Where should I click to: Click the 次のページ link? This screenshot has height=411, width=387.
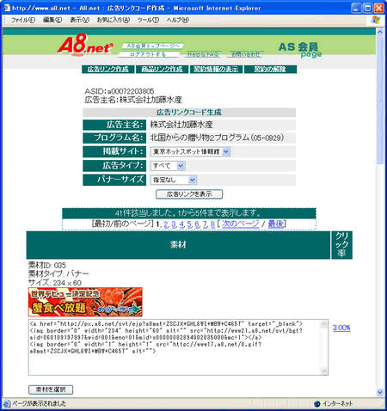point(241,224)
